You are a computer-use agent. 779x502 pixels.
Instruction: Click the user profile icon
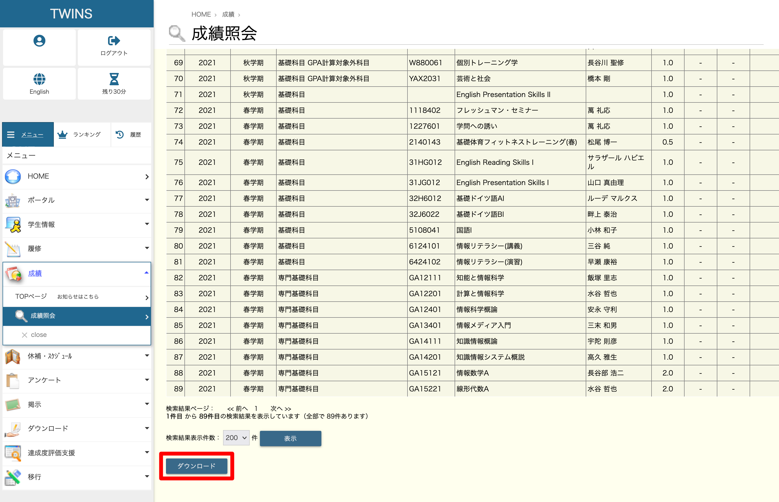click(39, 41)
